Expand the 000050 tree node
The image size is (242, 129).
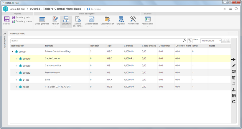[x=17, y=66]
